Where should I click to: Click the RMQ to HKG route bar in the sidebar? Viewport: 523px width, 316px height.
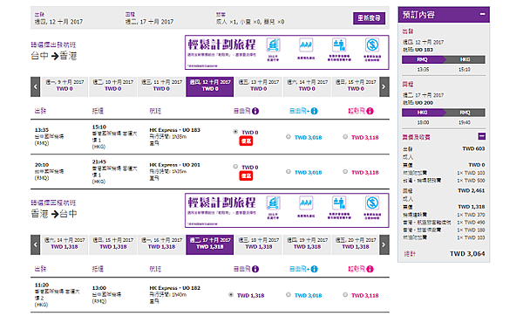444,59
